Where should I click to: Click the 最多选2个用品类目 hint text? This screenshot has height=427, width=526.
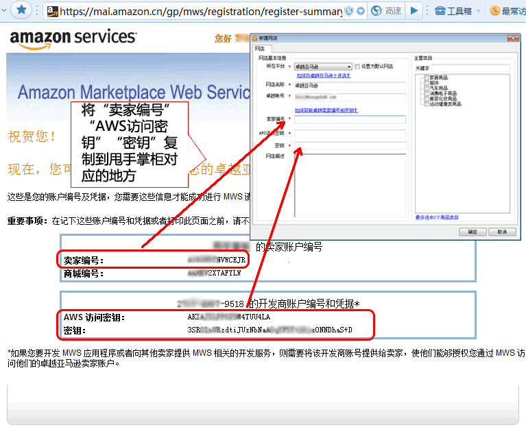[x=437, y=217]
